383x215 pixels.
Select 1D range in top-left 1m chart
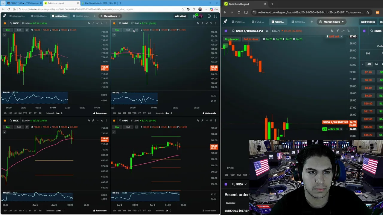click(5, 113)
